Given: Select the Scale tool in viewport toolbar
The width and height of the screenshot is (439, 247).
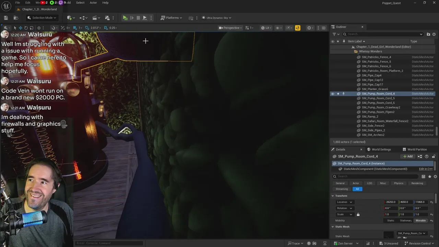Looking at the screenshot, I should coord(31,28).
